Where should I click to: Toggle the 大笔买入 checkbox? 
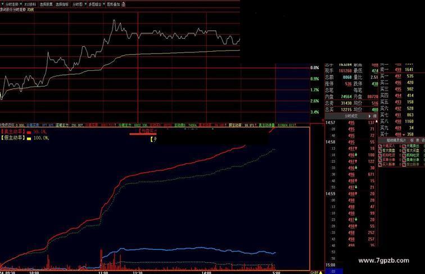pyautogui.click(x=380, y=146)
